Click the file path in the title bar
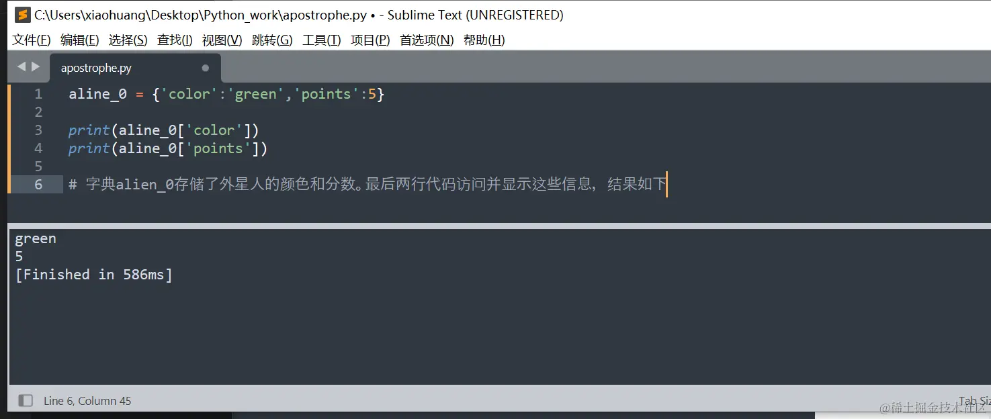 [x=201, y=15]
